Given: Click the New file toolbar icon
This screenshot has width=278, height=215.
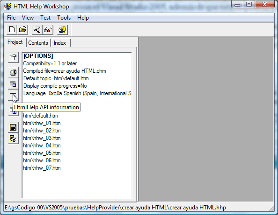Looking at the screenshot, I should tap(12, 29).
